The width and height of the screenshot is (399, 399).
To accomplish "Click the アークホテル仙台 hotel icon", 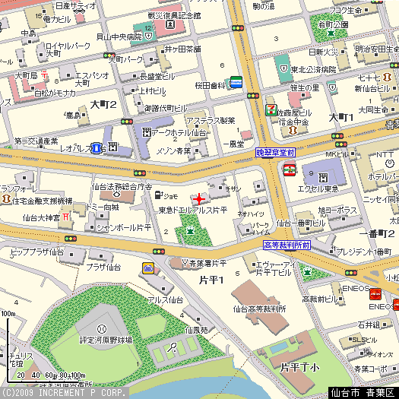I will [x=147, y=132].
